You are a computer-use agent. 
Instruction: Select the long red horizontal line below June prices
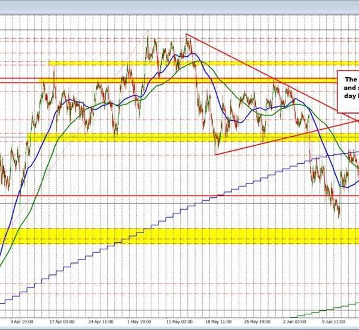(180, 195)
